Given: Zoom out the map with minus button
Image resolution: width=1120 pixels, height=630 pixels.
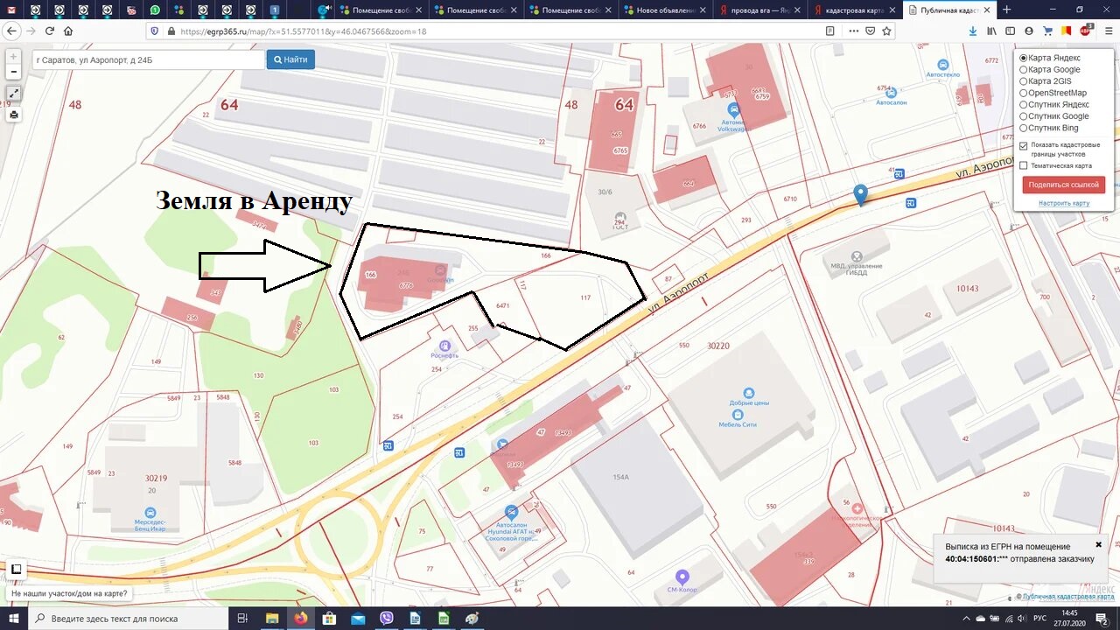Looking at the screenshot, I should 14,72.
